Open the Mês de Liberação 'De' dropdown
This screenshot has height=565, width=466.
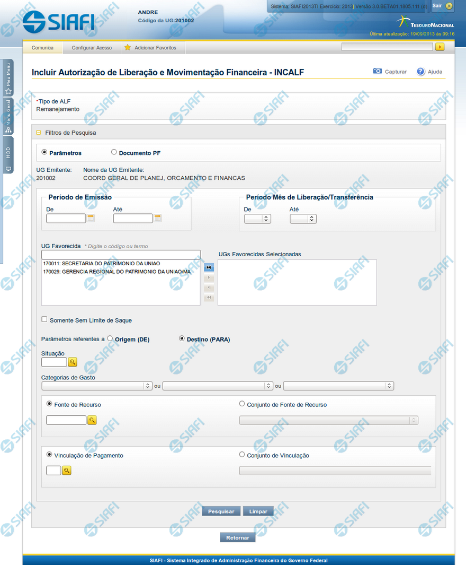[257, 219]
